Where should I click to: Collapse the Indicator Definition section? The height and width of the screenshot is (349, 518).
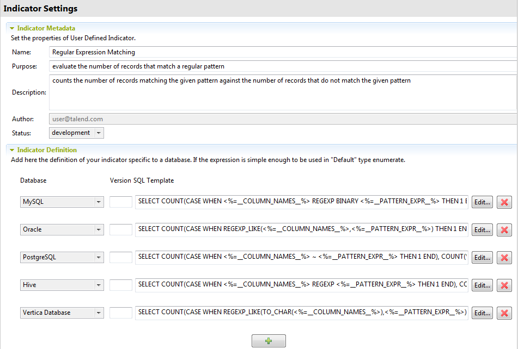[x=13, y=150]
